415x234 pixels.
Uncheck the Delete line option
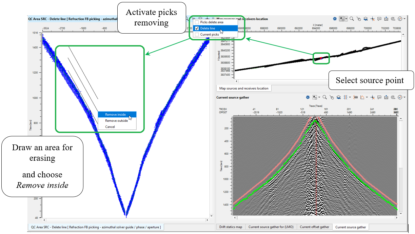tap(197, 28)
